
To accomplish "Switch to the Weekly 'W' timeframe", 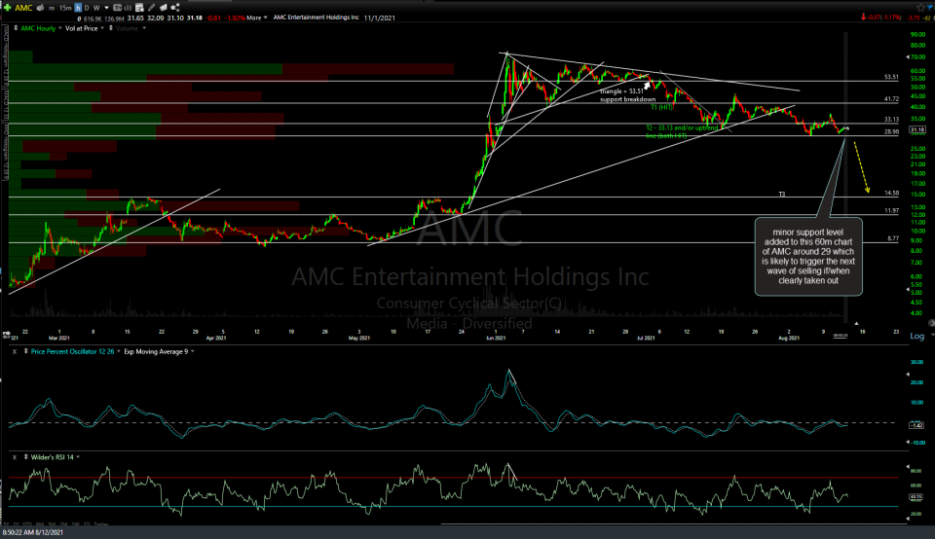I will click(96, 9).
